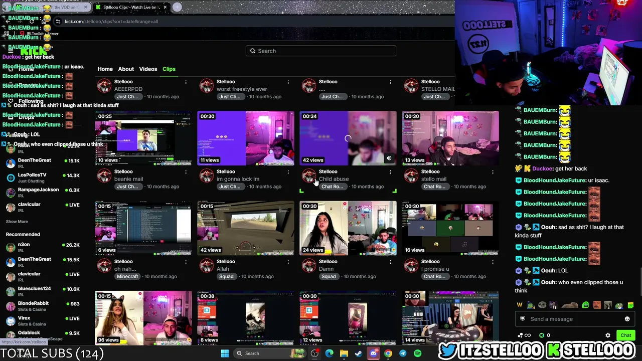This screenshot has height=361, width=642.
Task: Open options menu for oh nah clip
Action: pos(186,262)
